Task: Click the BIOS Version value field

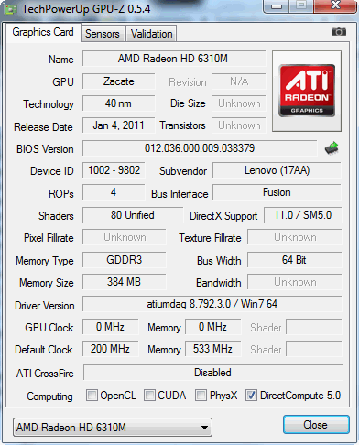Action: [200, 148]
